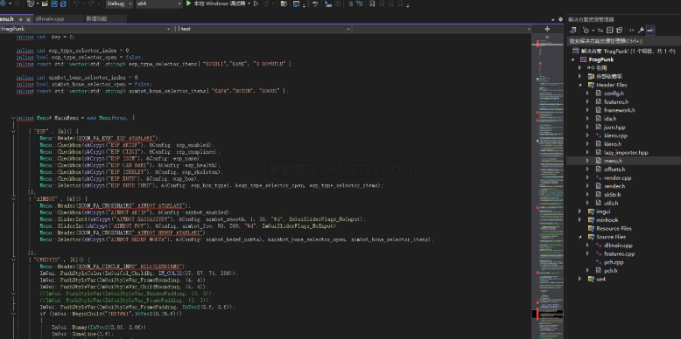Open the Debug configuration dropdown
Image resolution: width=681 pixels, height=339 pixels.
click(119, 3)
